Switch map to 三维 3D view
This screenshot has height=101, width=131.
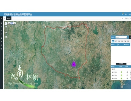click(x=14, y=23)
